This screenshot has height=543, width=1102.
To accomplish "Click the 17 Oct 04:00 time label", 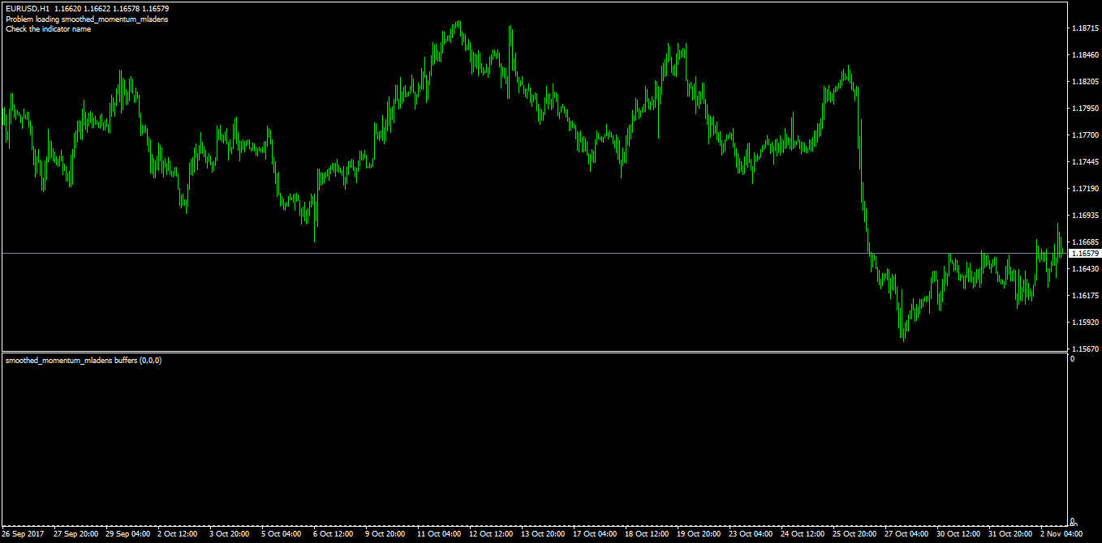I will (x=596, y=534).
